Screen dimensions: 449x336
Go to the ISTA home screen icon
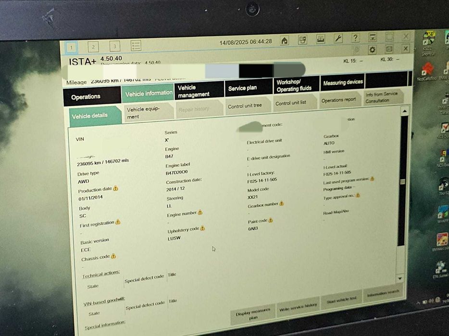284,41
